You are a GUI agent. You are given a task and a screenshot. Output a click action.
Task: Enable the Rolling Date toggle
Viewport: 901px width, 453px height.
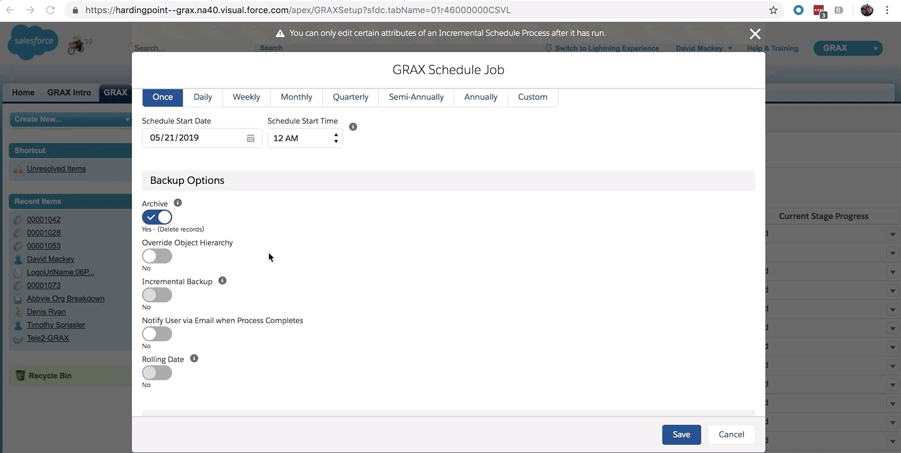coord(157,373)
